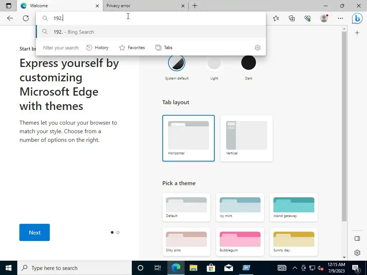The height and width of the screenshot is (275, 367).
Task: Open sidebar settings gear at bottom
Action: (357, 253)
